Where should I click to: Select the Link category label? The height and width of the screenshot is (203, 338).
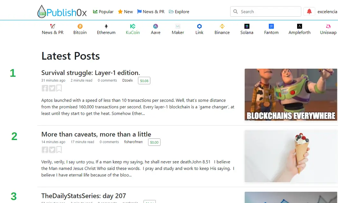tap(199, 32)
